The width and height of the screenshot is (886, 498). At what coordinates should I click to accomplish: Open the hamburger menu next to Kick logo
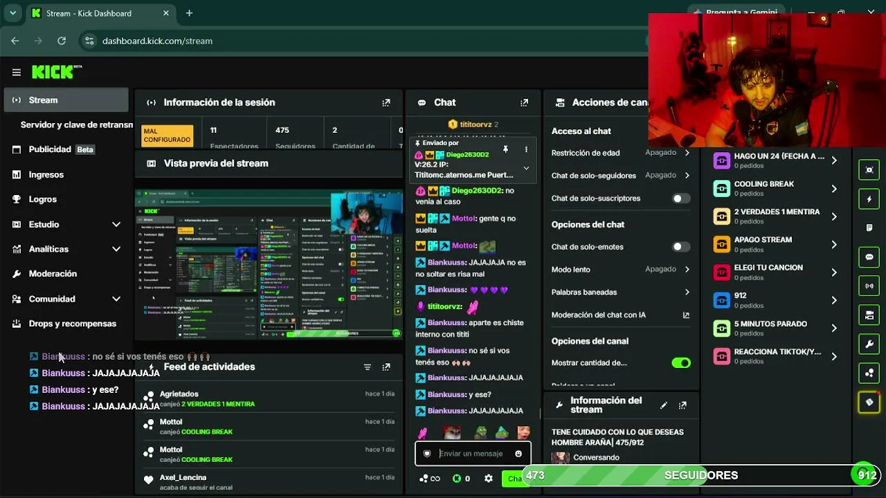pos(17,72)
